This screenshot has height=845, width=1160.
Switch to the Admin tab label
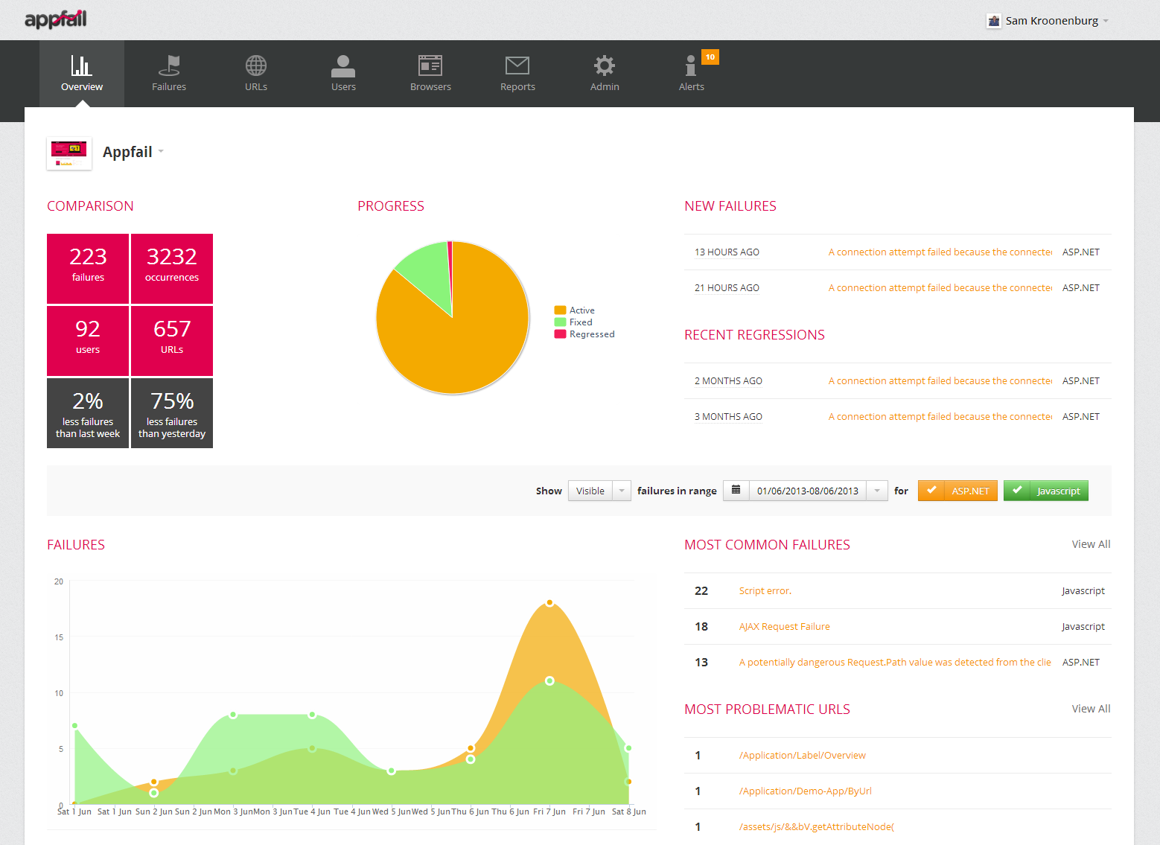605,86
